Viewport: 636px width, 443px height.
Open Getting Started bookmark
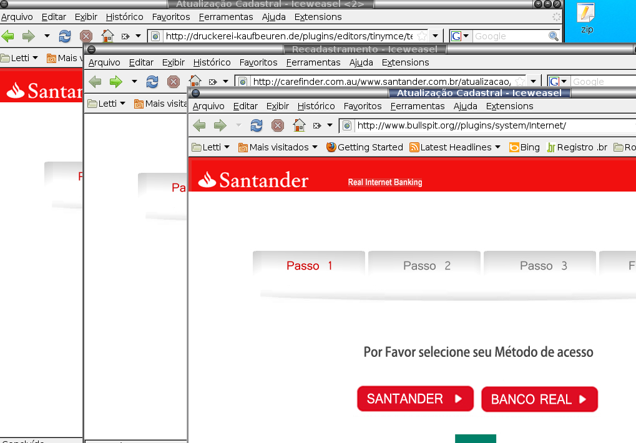pyautogui.click(x=364, y=147)
